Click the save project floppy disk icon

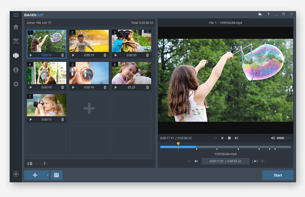56,175
